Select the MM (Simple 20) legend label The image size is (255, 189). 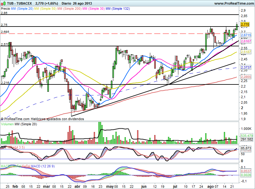click(x=22, y=9)
